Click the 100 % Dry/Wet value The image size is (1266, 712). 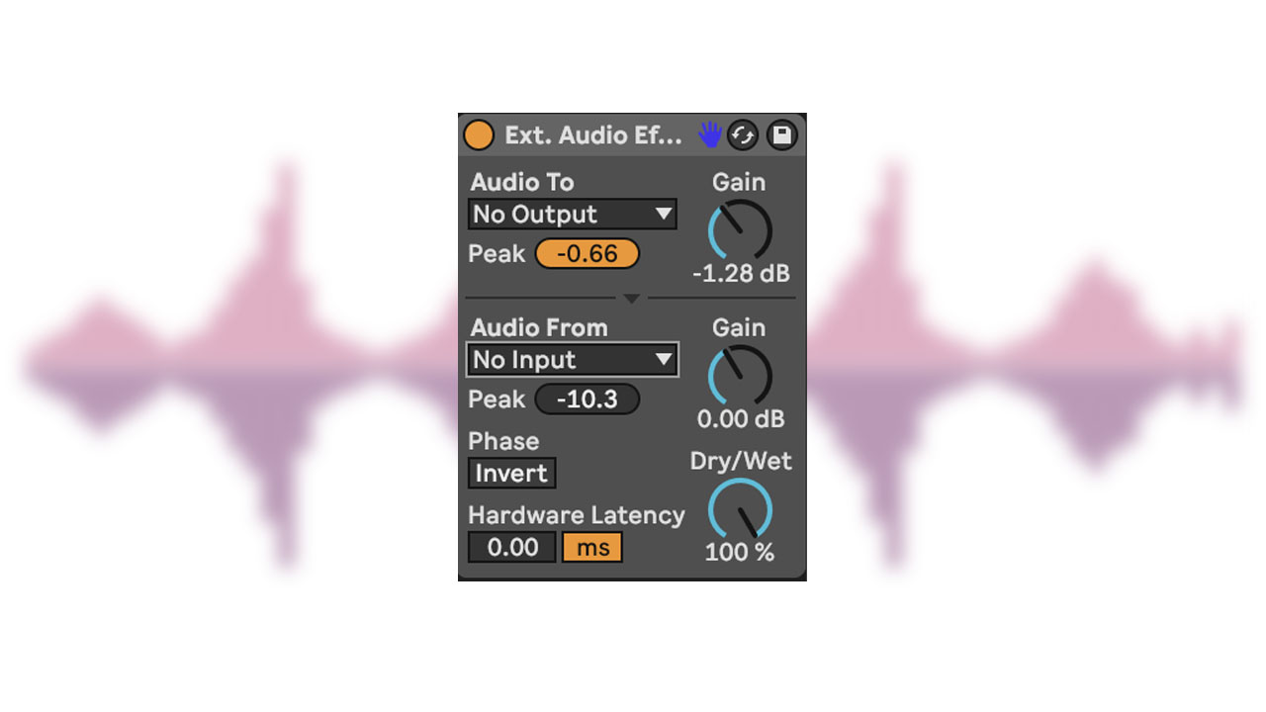740,553
